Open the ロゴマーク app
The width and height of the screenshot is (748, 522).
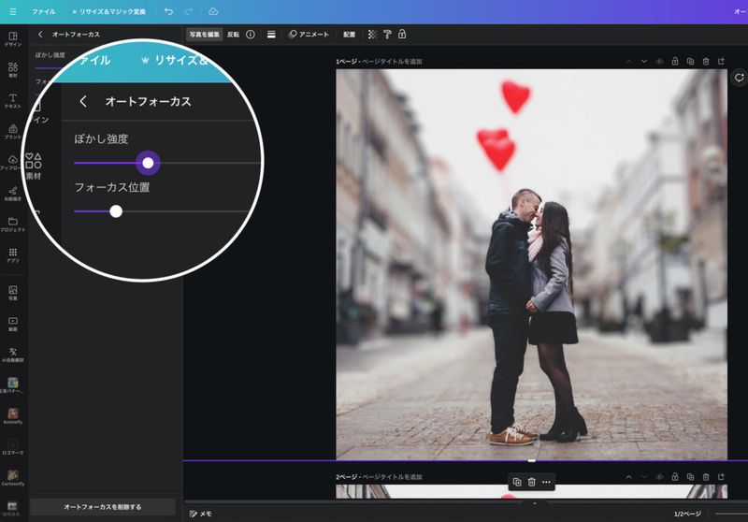pyautogui.click(x=13, y=447)
